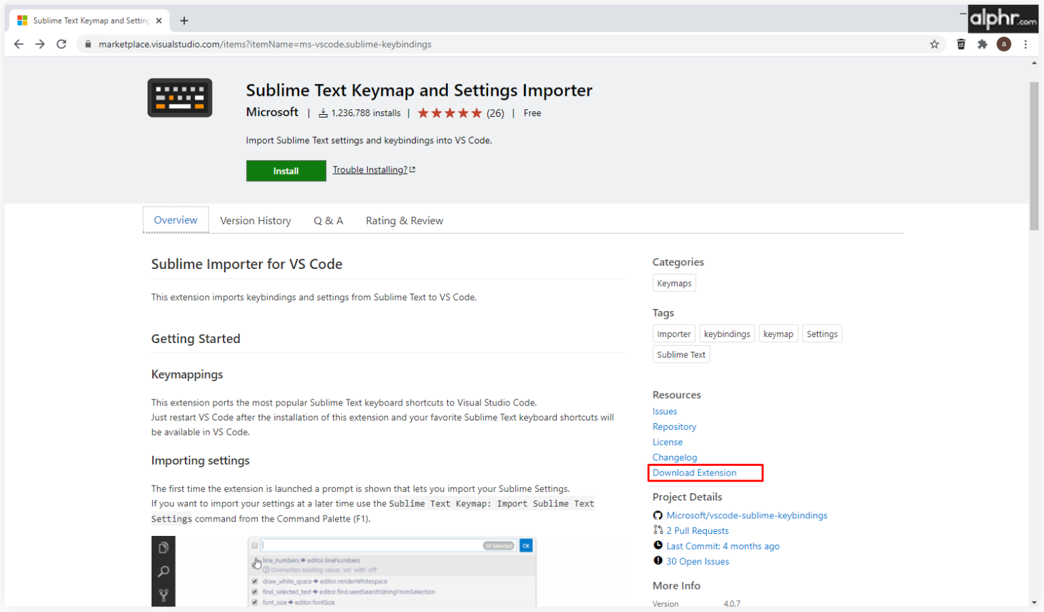Click the five-star rating
Viewport: 1044px width, 612px height.
(449, 113)
